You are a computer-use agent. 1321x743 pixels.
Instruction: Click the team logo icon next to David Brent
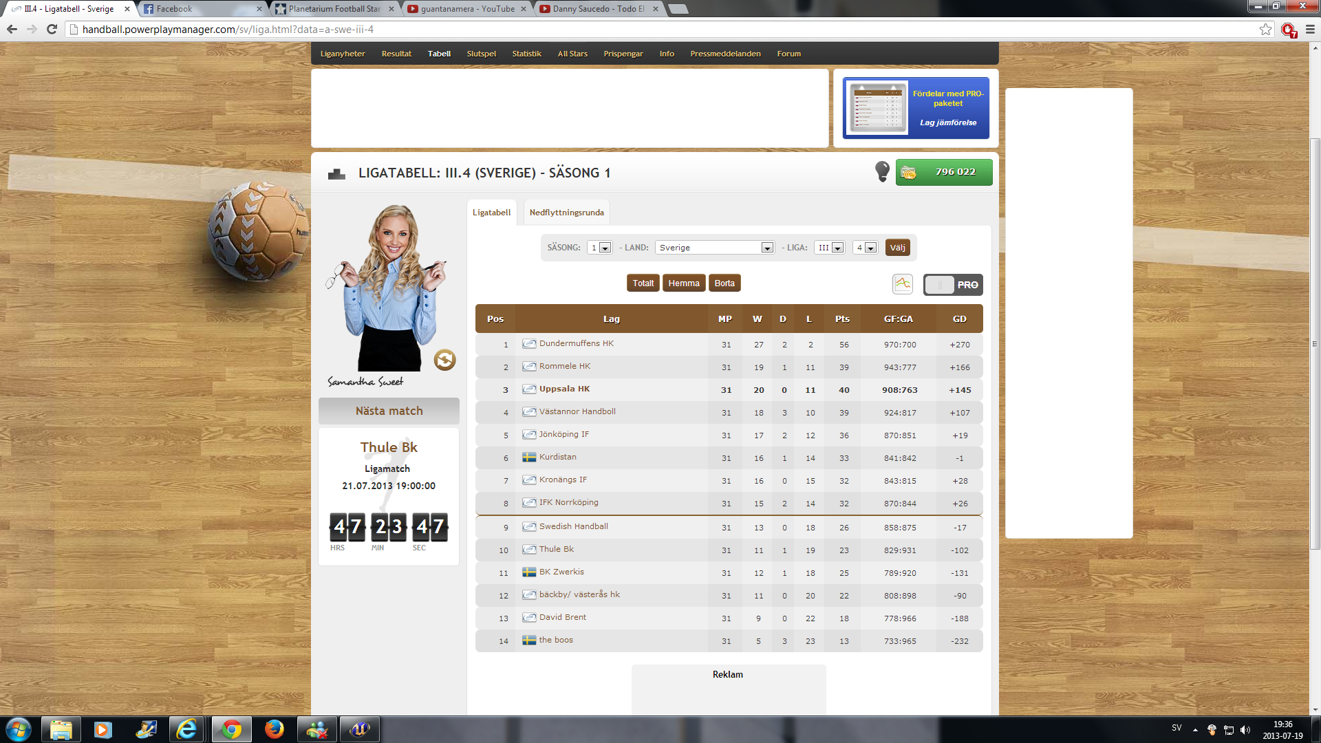click(x=529, y=617)
